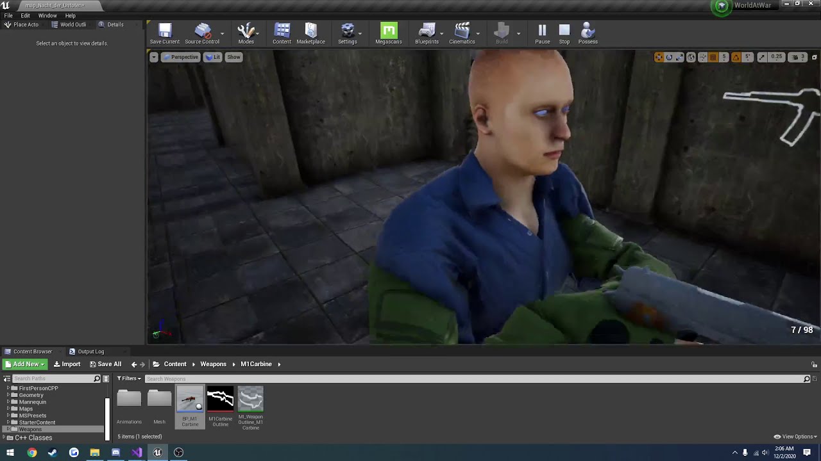
Task: Switch to the Place Actors tab
Action: [x=22, y=24]
